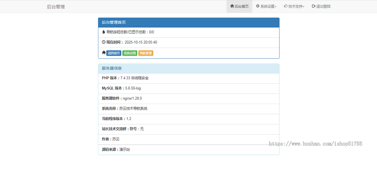Click the text 导航按钮总数/已显示总数：0/0
Image resolution: width=377 pixels, height=172 pixels.
tap(130, 32)
